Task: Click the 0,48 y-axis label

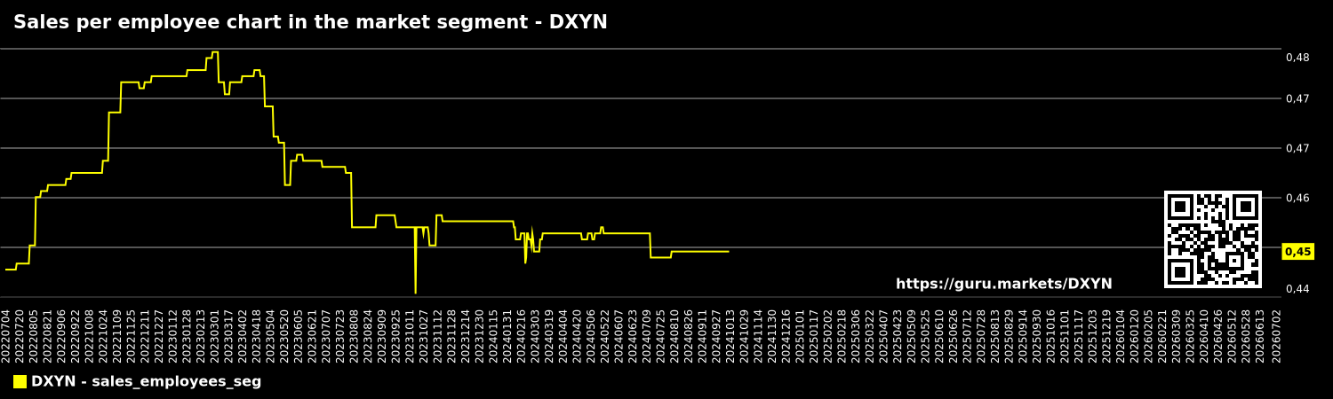Action: pyautogui.click(x=1297, y=58)
